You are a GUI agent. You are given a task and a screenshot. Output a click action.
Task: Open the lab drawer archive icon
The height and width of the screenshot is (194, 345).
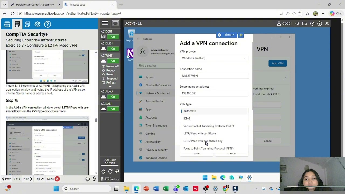click(7, 24)
